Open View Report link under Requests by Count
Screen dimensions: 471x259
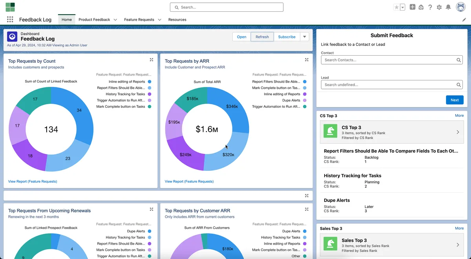tap(33, 181)
